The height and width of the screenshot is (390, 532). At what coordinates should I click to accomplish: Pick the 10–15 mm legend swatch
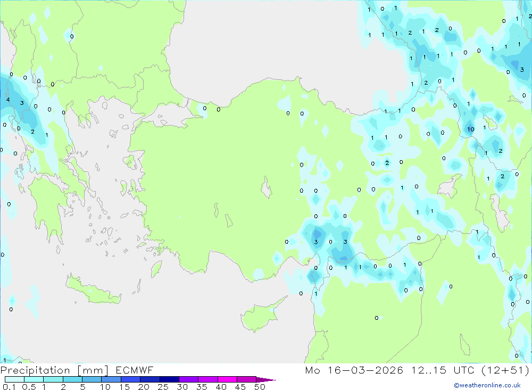coord(111,379)
